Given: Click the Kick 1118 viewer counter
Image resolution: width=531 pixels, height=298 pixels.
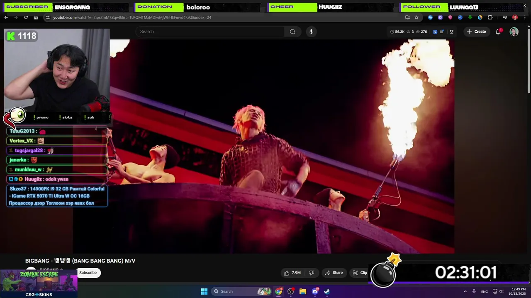Looking at the screenshot, I should click(22, 36).
